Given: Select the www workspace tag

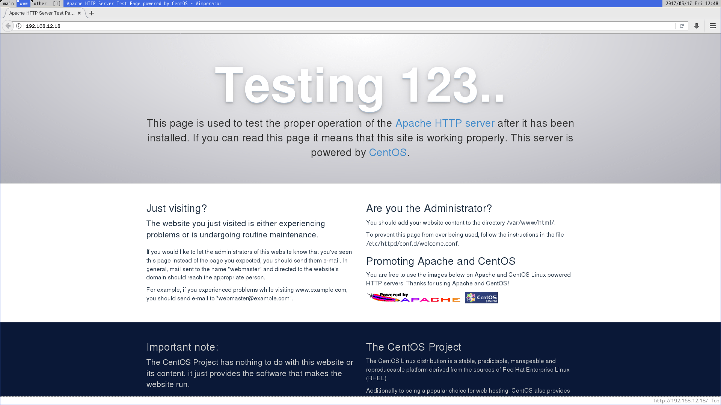Looking at the screenshot, I should (24, 3).
